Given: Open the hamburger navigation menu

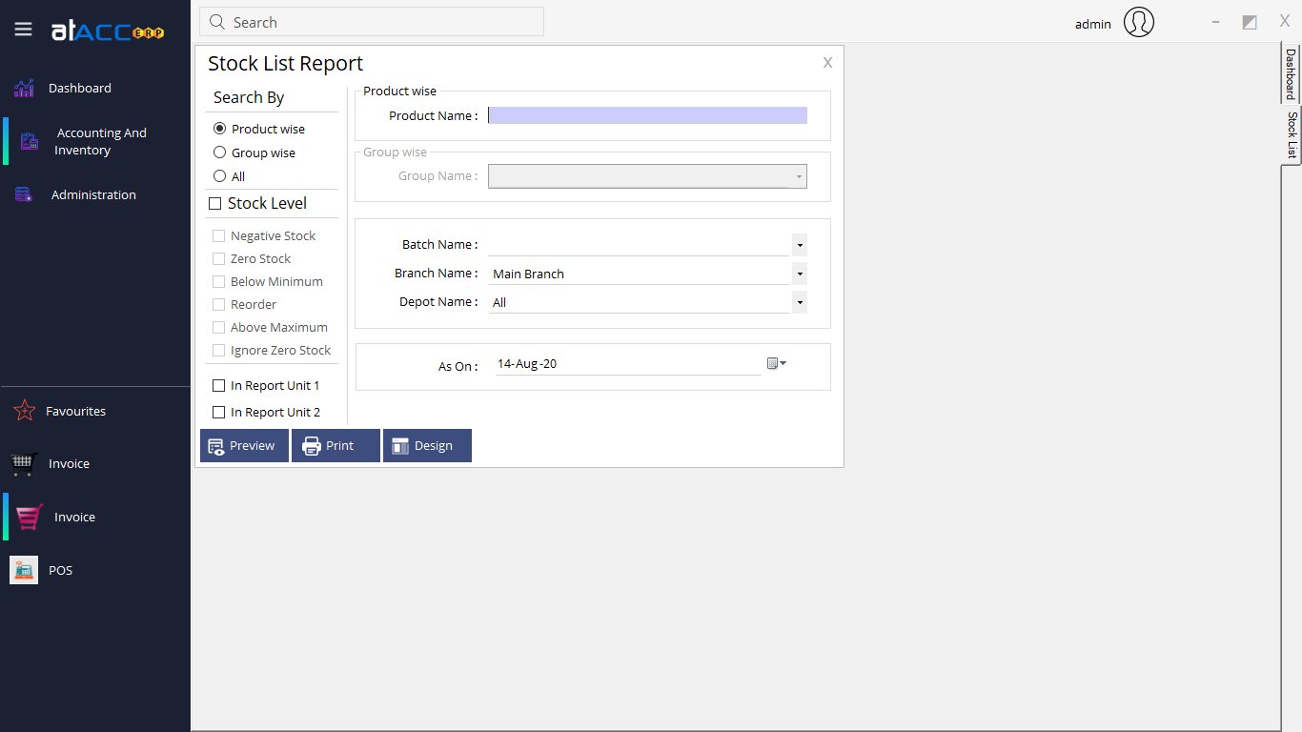Looking at the screenshot, I should coord(23,29).
